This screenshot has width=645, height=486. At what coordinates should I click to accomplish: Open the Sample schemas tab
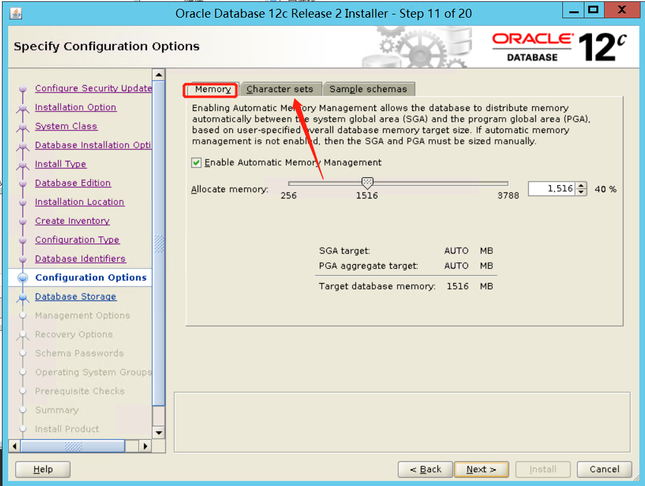pos(368,89)
